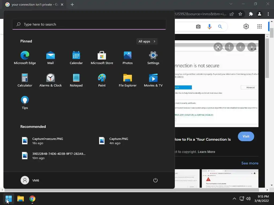Open Microsoft Store
This screenshot has width=274, height=205.
click(102, 58)
